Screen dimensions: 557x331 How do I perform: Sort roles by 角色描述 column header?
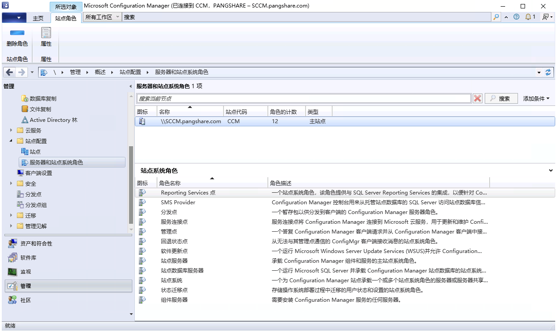pos(379,183)
